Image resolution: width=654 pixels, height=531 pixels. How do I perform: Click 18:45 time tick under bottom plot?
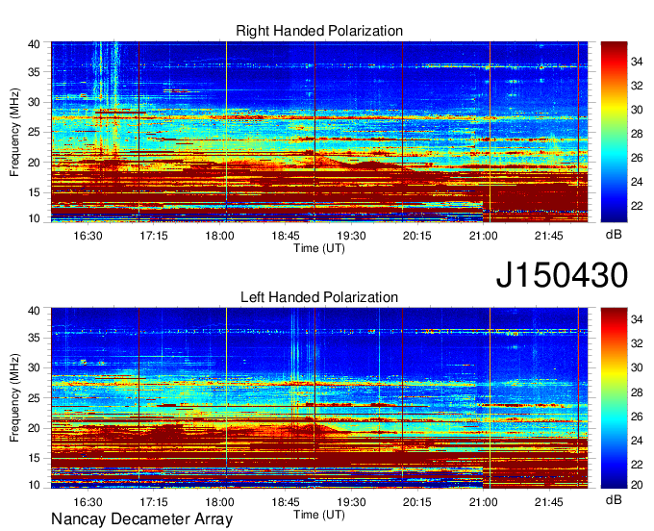pos(286,502)
